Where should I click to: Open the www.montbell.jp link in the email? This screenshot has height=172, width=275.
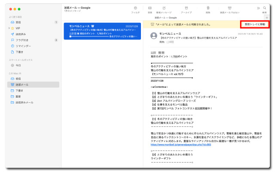[181, 145]
